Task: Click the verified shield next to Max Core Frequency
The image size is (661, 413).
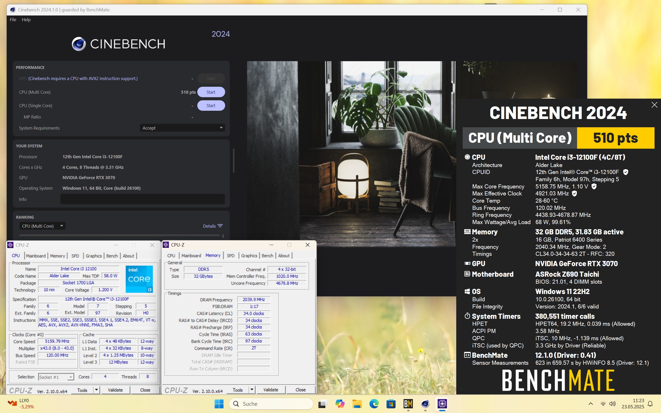Action: (x=594, y=186)
